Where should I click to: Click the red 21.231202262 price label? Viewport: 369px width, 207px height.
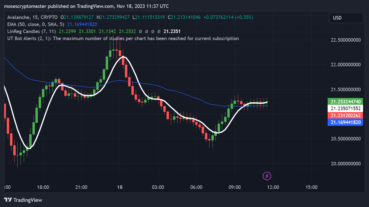[x=346, y=115]
